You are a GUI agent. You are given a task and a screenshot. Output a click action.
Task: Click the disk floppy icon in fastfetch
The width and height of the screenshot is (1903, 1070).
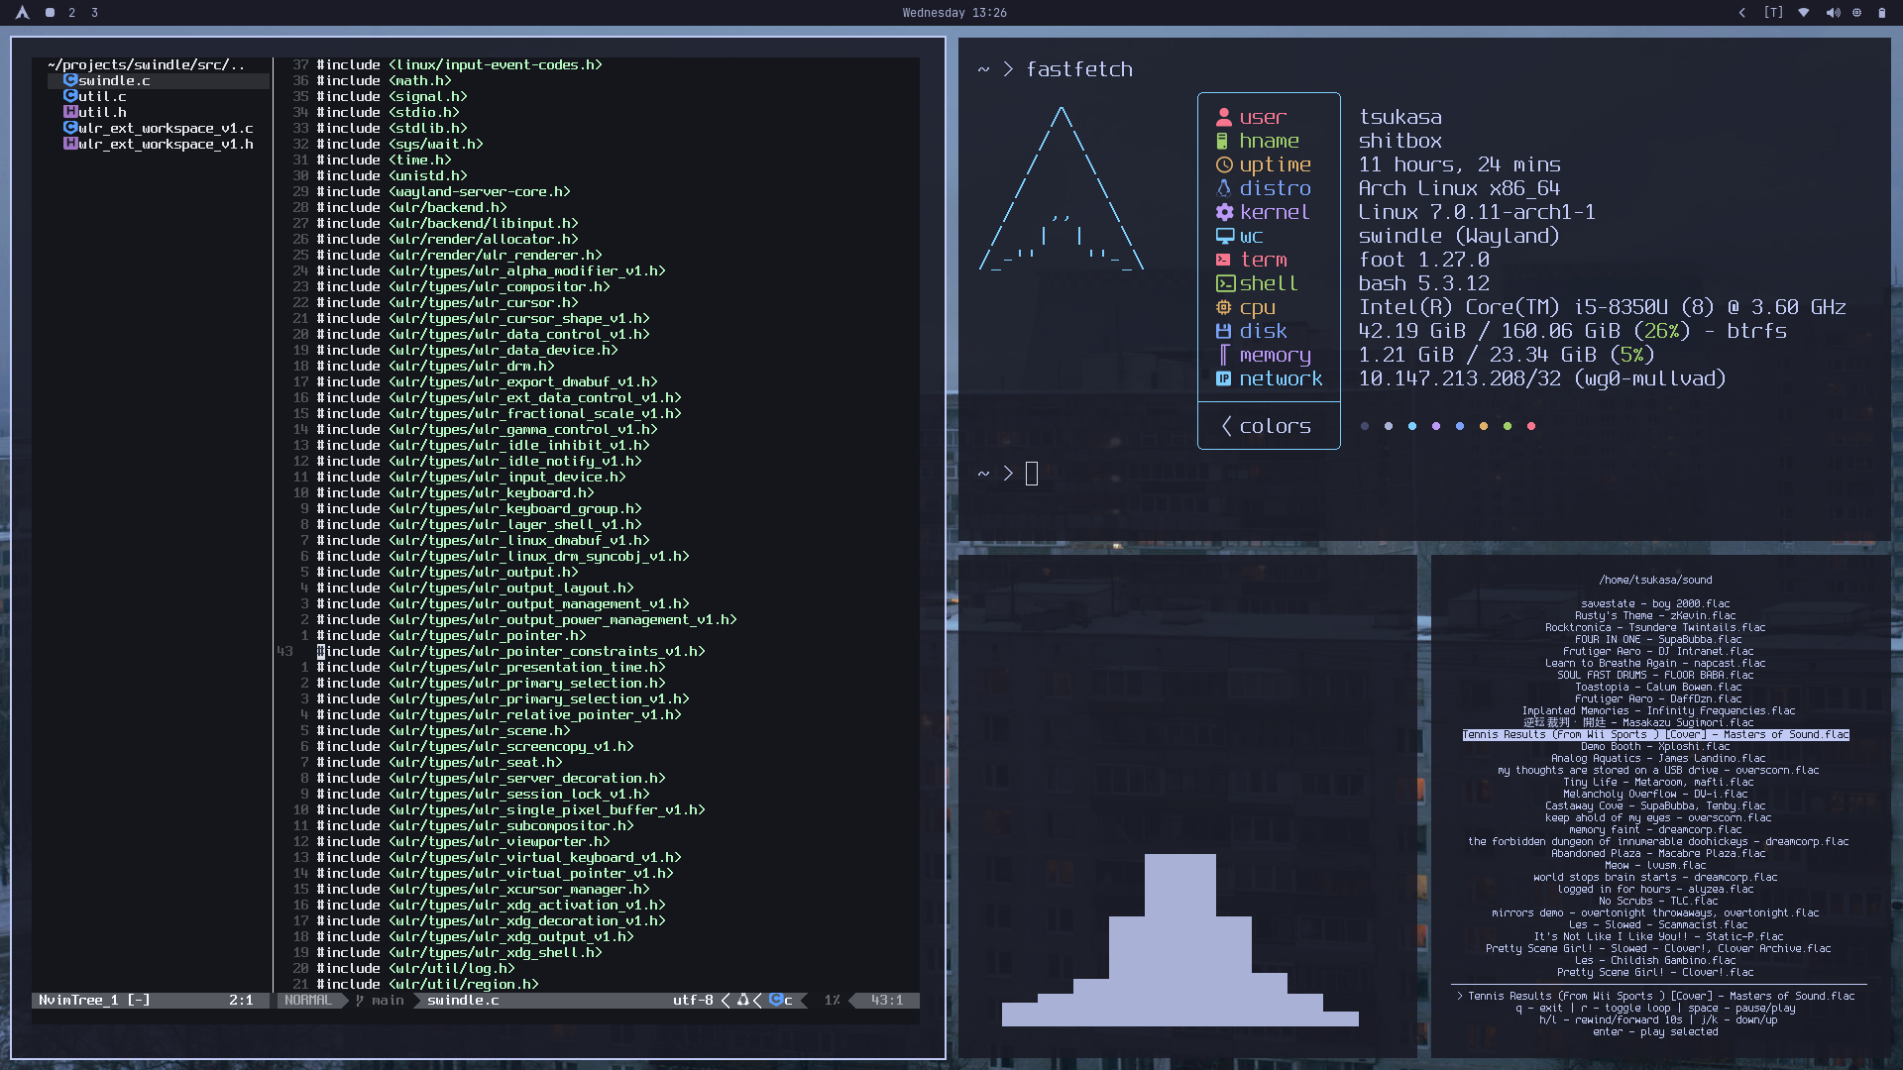1224,331
